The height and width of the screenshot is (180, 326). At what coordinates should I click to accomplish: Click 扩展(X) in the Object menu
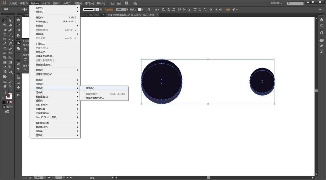coord(40,44)
